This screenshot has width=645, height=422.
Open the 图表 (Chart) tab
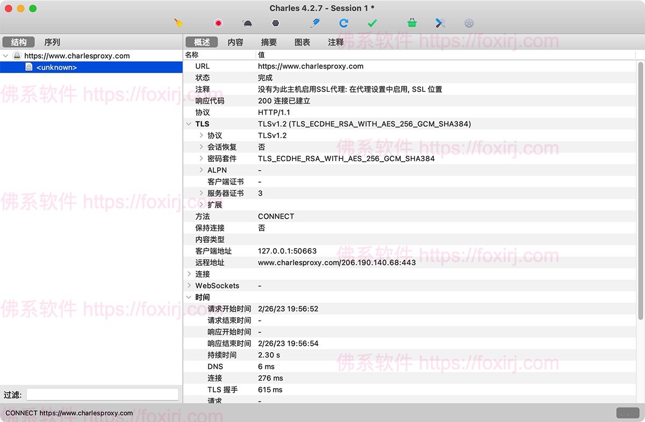(303, 42)
